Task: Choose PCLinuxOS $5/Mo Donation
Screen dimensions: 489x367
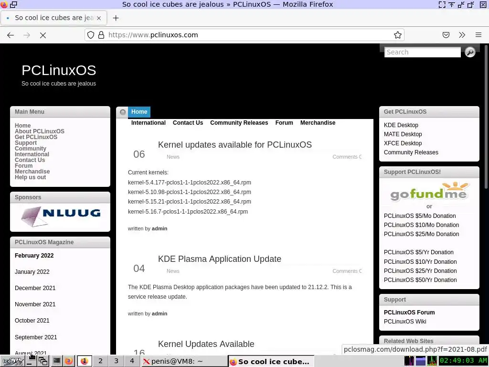Action: (x=420, y=216)
